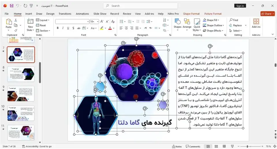Decrease list indent level icon
This screenshot has height=149, width=277.
click(138, 22)
